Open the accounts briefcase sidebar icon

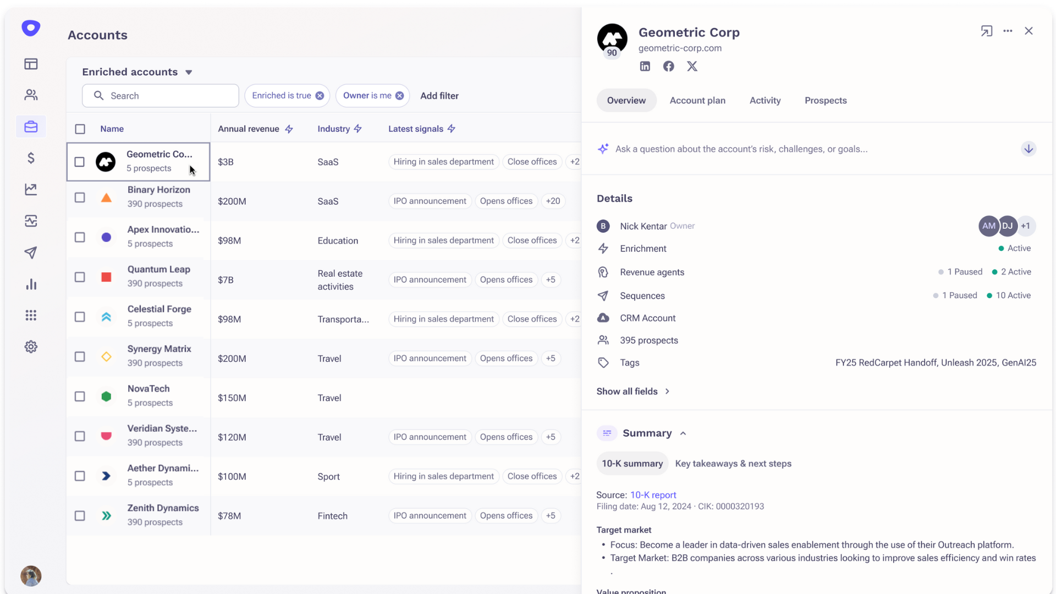point(31,127)
